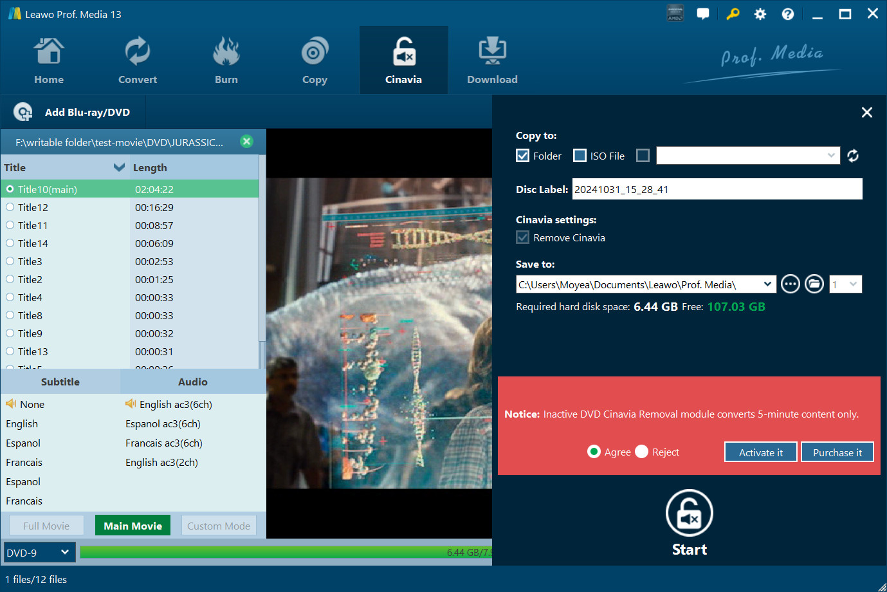Click the Purchase it button
This screenshot has width=887, height=592.
point(837,452)
